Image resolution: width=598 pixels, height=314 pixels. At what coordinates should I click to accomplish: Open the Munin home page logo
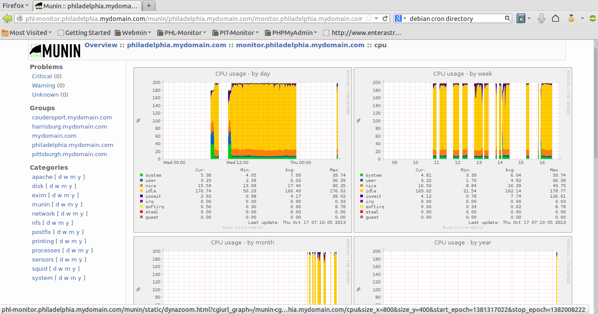55,50
